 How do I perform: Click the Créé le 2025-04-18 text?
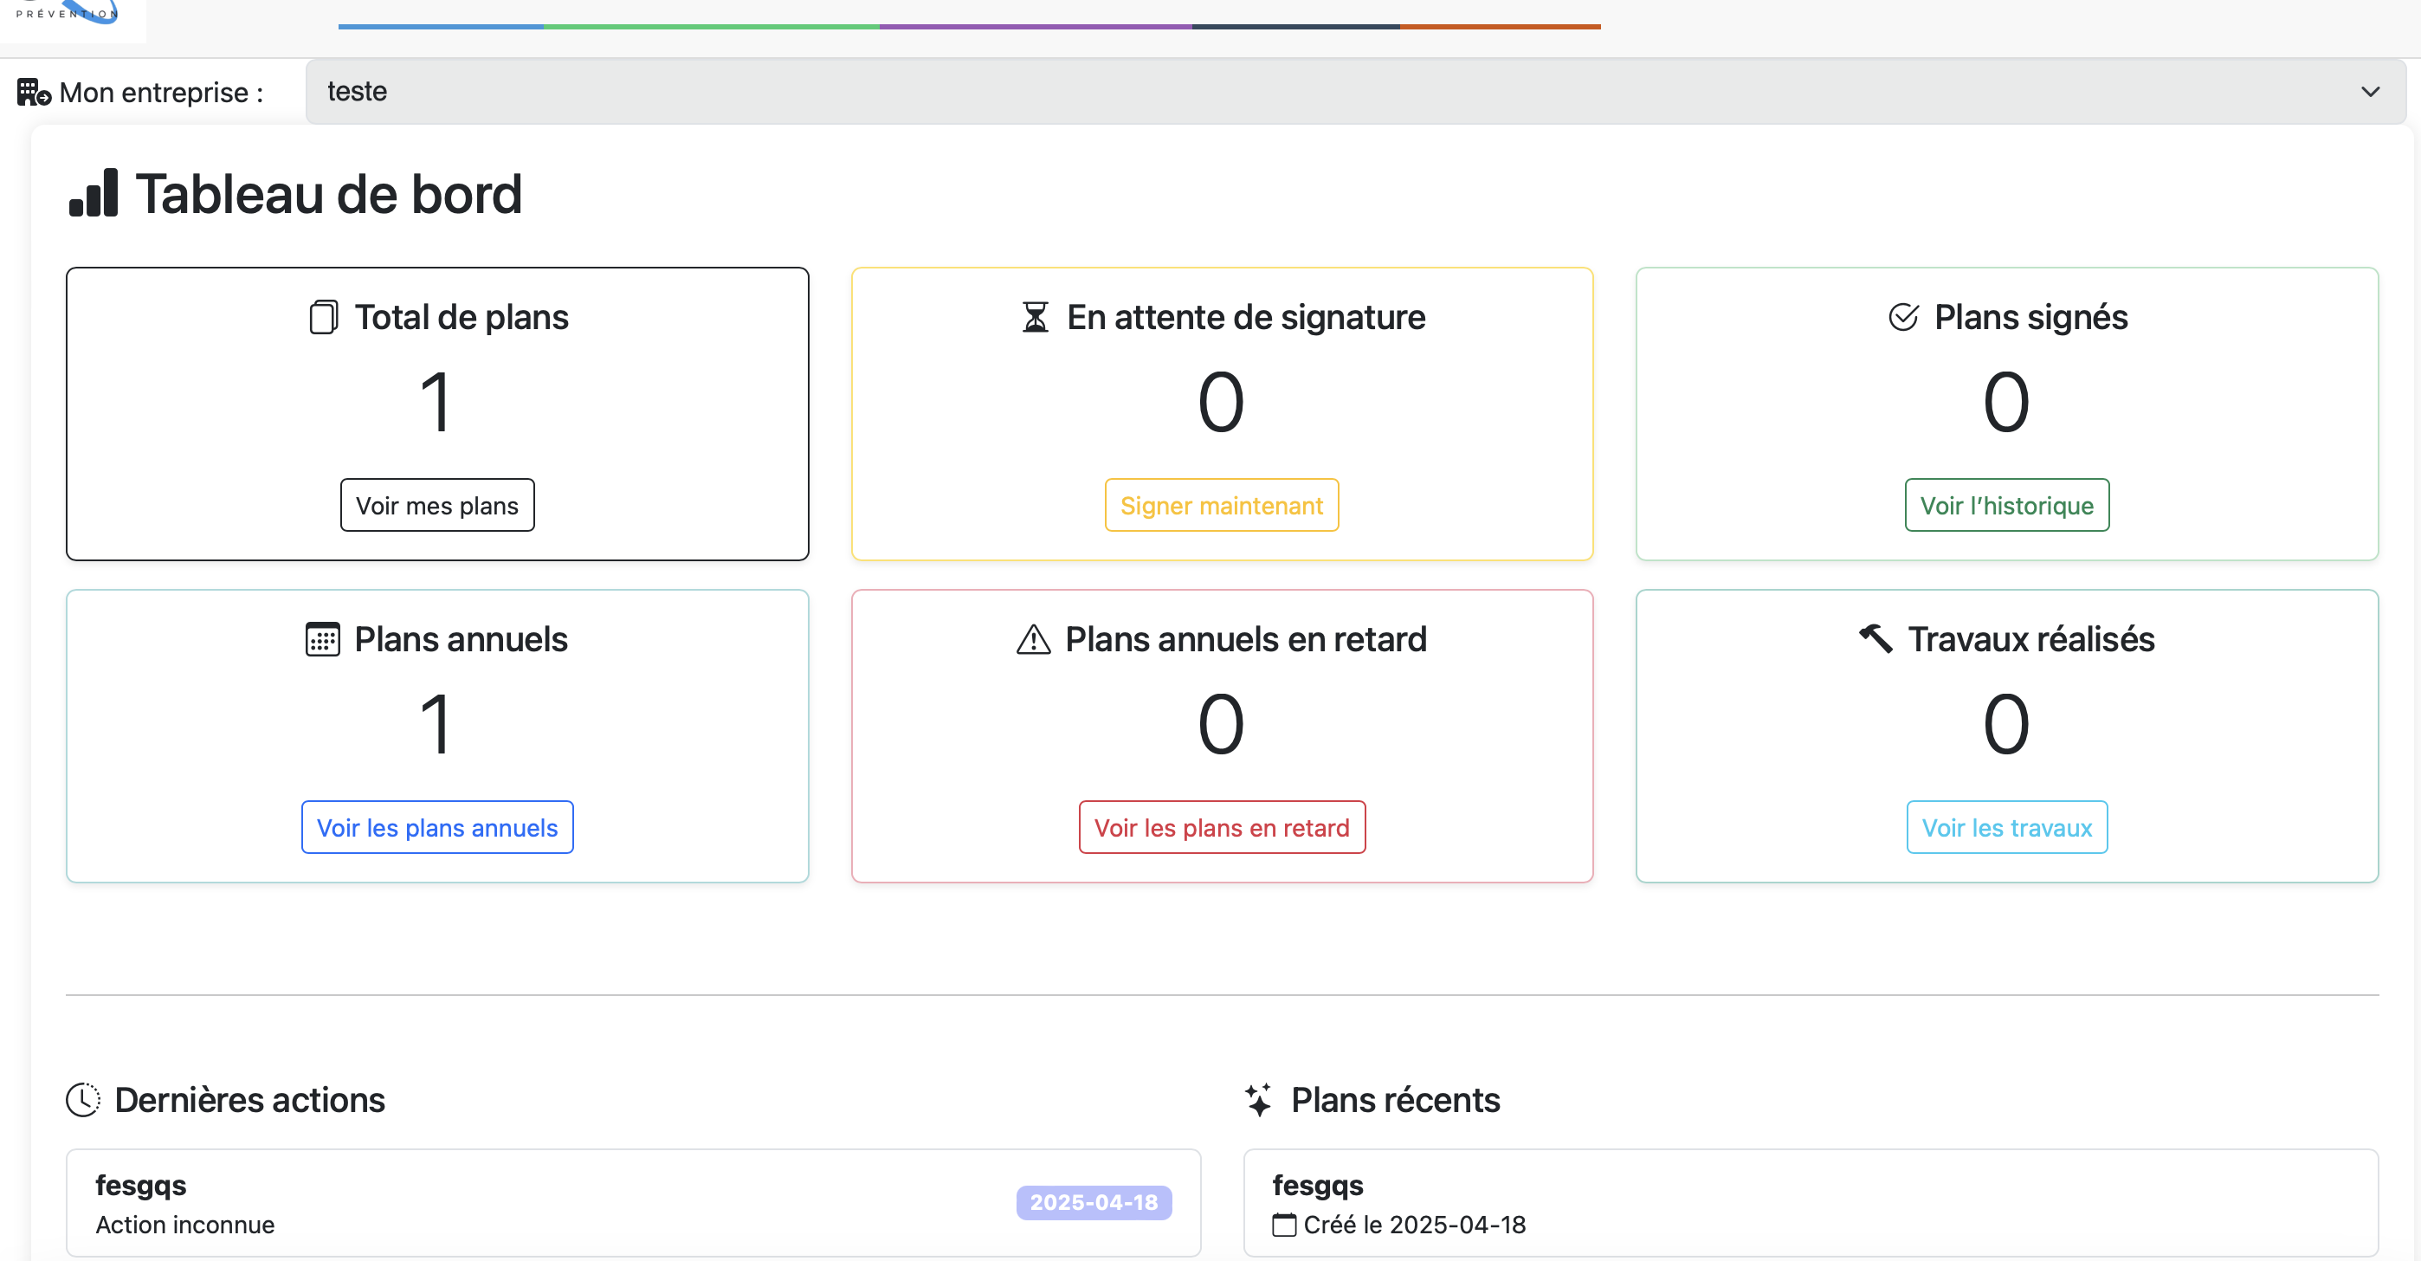click(1415, 1225)
